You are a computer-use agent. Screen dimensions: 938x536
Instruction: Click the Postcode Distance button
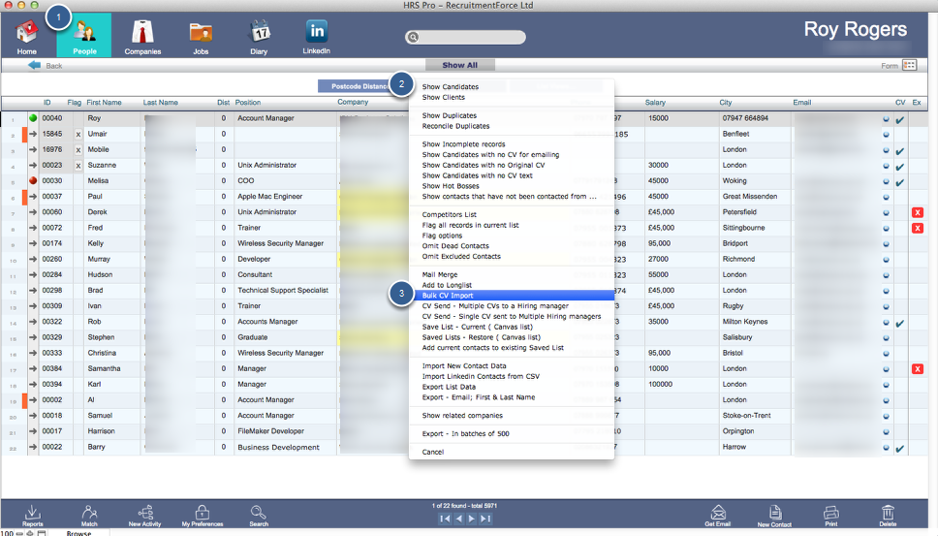tap(359, 86)
